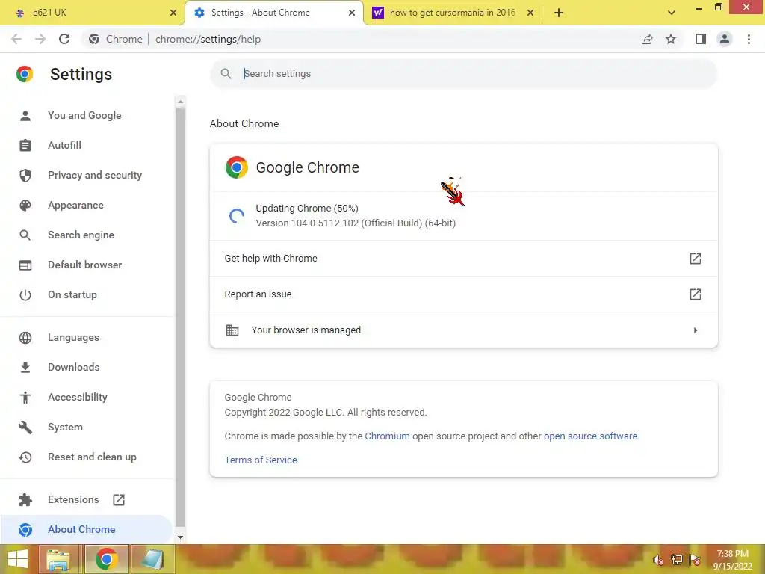Open the side panel icon
Image resolution: width=765 pixels, height=574 pixels.
point(701,39)
